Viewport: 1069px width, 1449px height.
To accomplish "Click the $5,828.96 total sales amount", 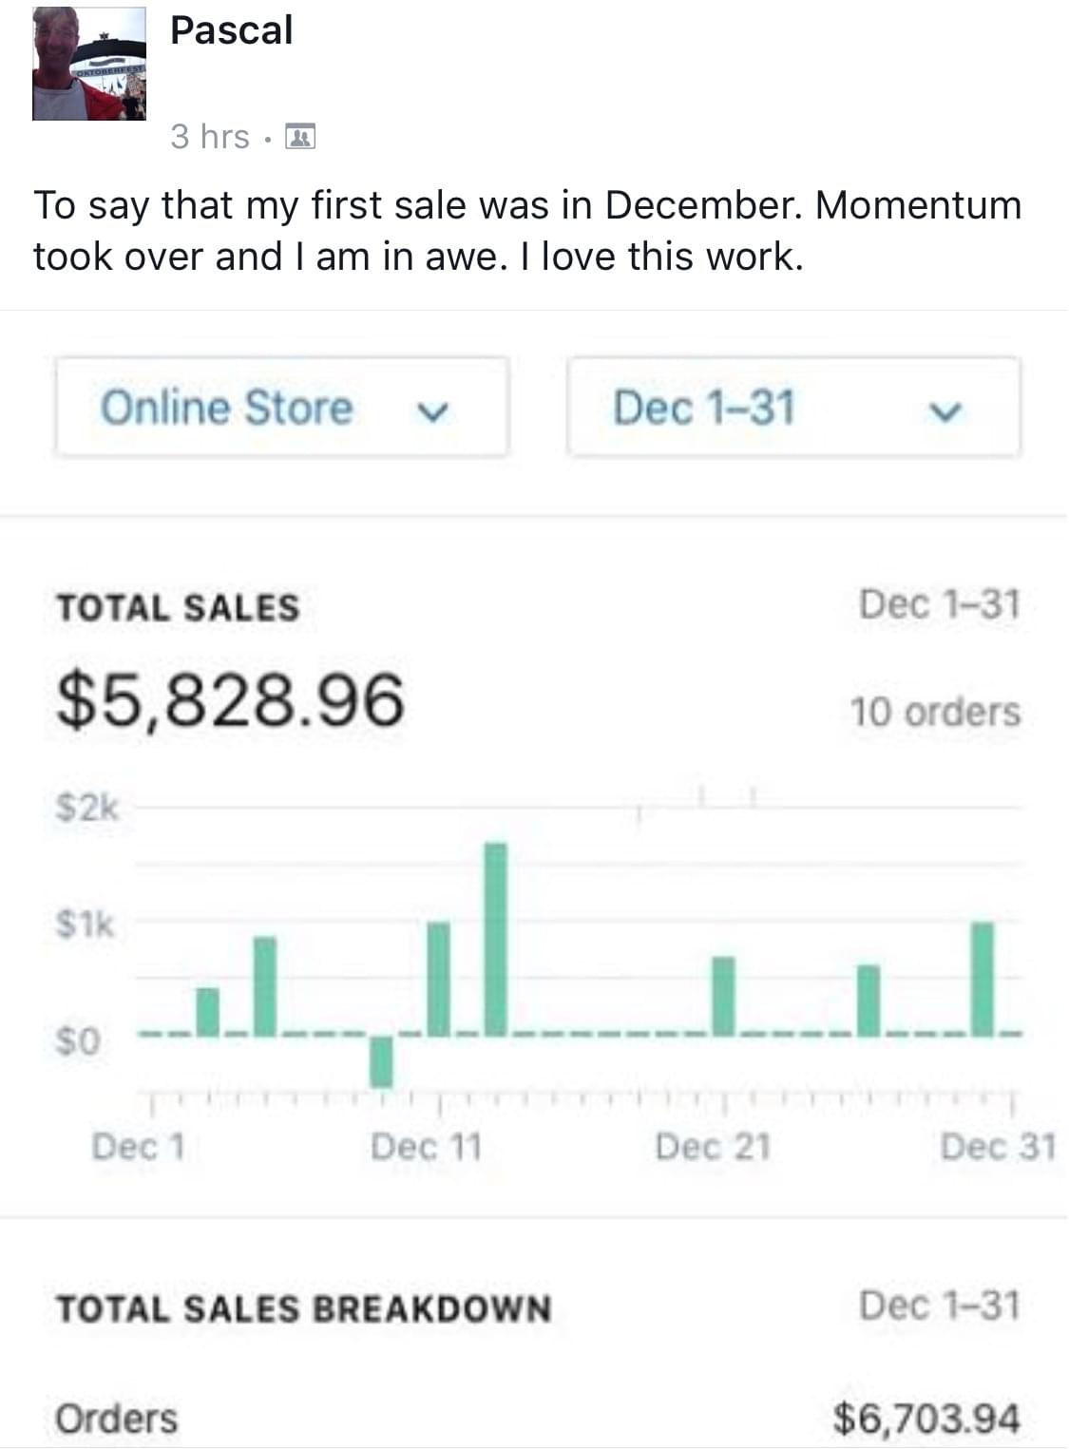I will pos(231,699).
